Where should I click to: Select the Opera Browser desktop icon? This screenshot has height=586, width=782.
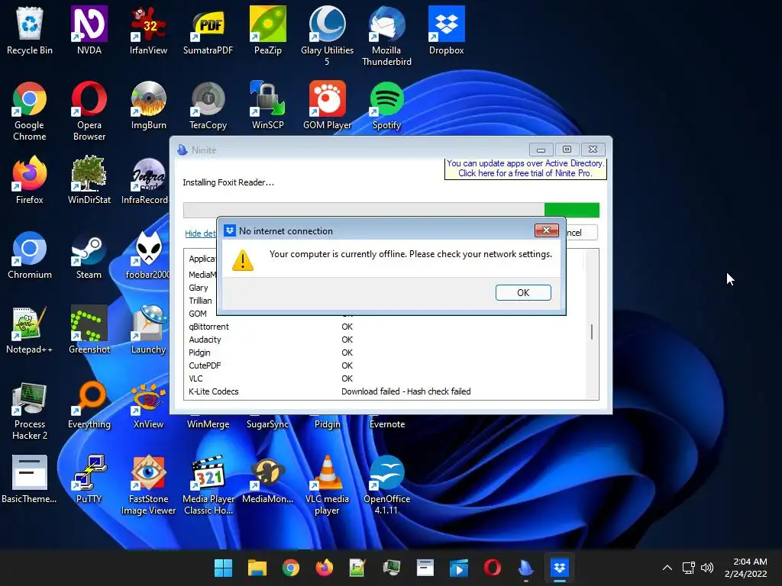(x=89, y=111)
